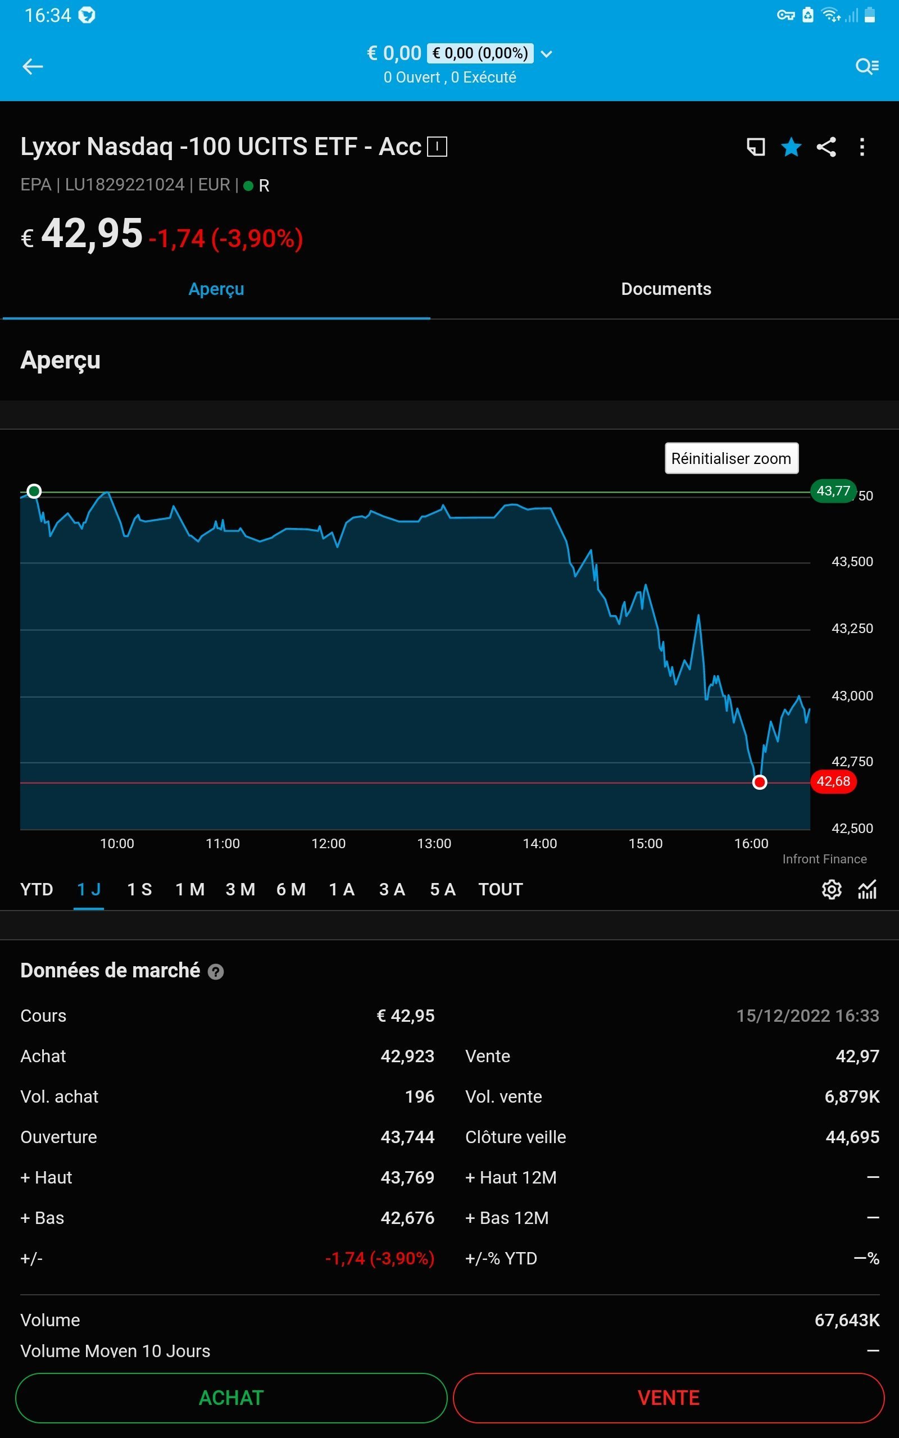
Task: Select the 3 M chart range
Action: tap(240, 890)
